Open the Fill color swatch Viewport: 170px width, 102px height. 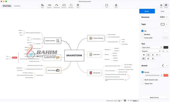click(x=166, y=31)
